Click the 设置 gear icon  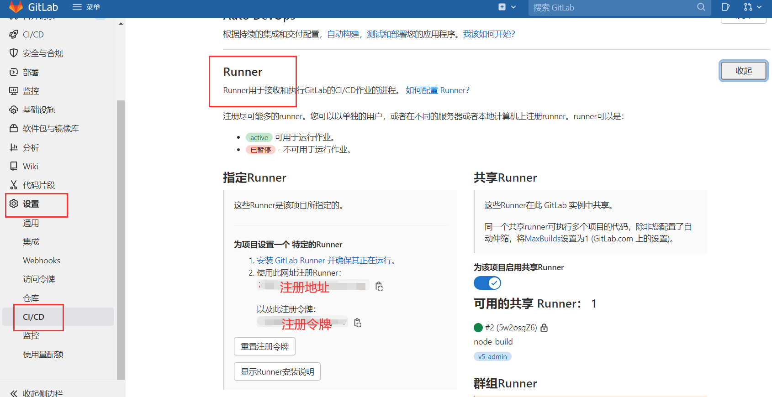[14, 204]
